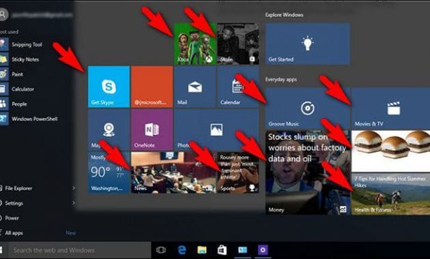The height and width of the screenshot is (259, 430).
Task: Expand the File Explorer jump list arrow
Action: 74,188
